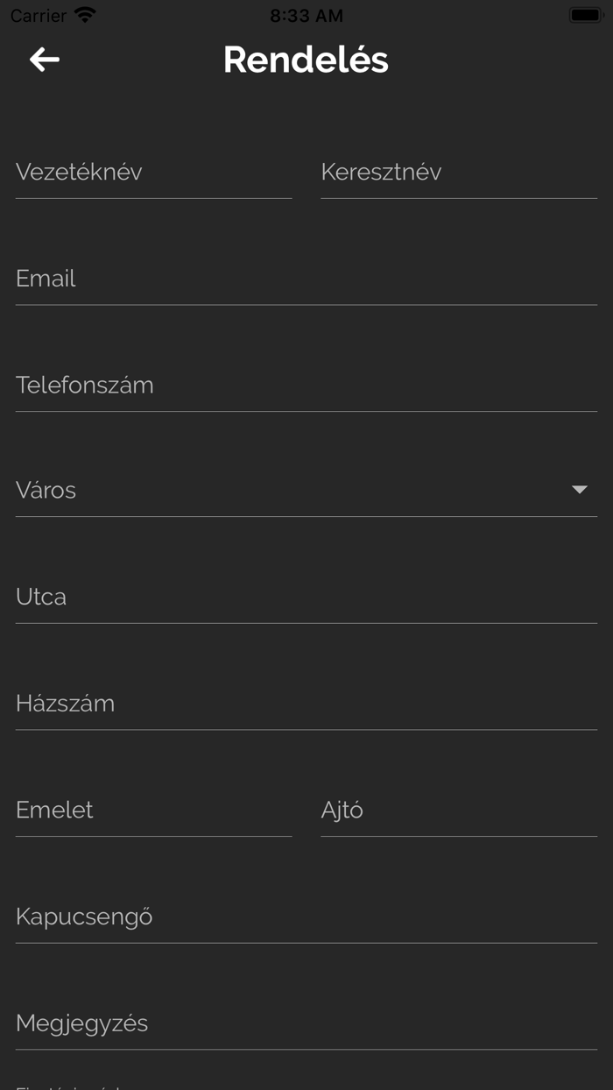The height and width of the screenshot is (1090, 613).
Task: Select the Keresztnév input field
Action: click(x=458, y=173)
